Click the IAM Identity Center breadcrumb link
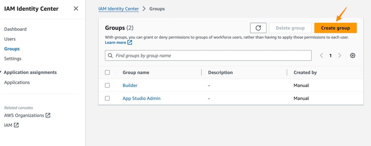Screen dimensions: 371x146 click(x=118, y=9)
